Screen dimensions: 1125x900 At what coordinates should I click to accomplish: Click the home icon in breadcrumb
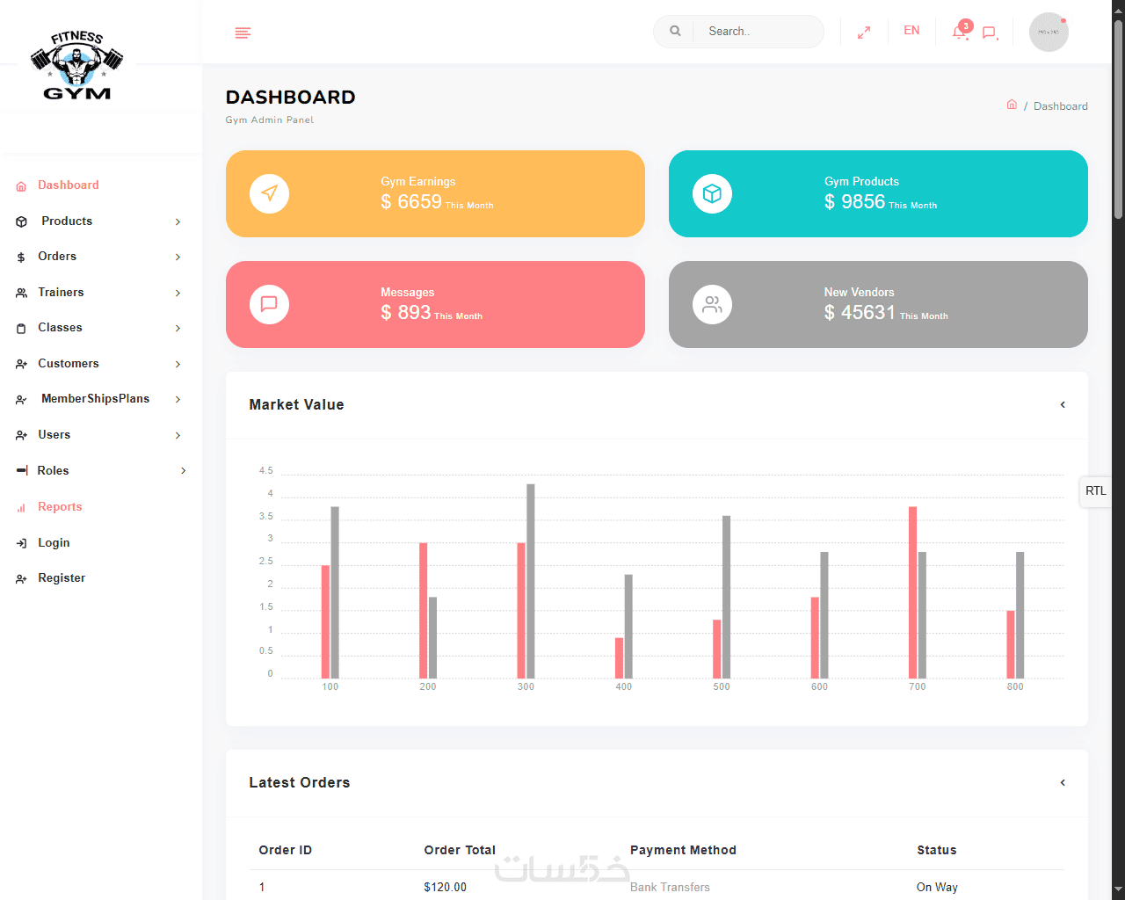[x=1012, y=105]
